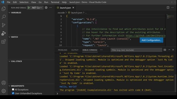Click in the debug console filter field
The image size is (177, 99).
(136, 50)
